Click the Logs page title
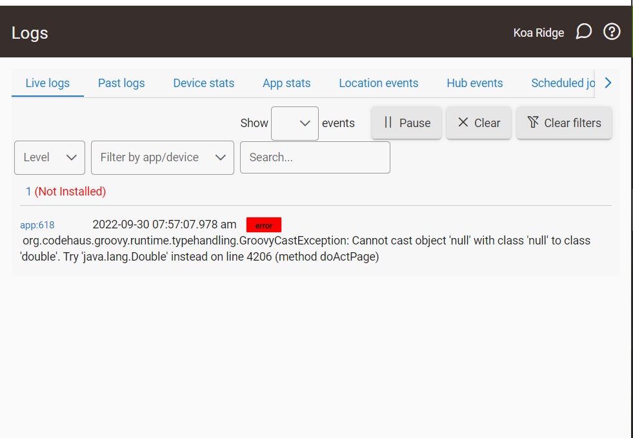This screenshot has height=438, width=633. click(x=30, y=33)
